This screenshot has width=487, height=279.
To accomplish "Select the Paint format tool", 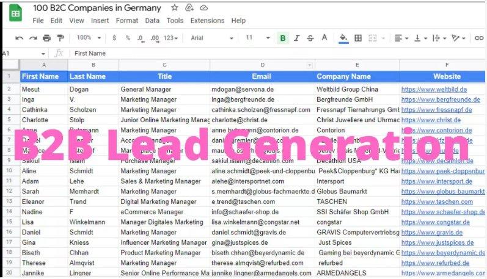I will click(x=60, y=38).
